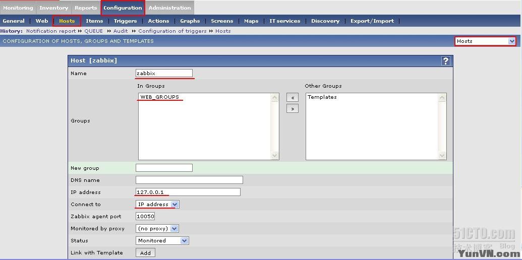
Task: Go to Maps submenu
Action: pyautogui.click(x=251, y=21)
